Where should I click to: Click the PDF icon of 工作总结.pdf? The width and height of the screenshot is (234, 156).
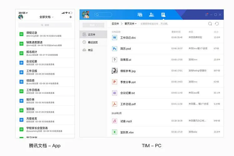click(x=114, y=104)
